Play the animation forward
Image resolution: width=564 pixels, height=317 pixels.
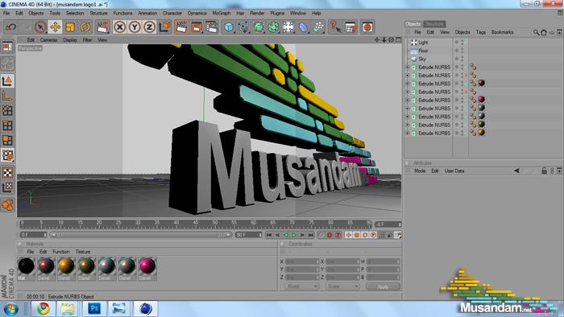[x=294, y=235]
